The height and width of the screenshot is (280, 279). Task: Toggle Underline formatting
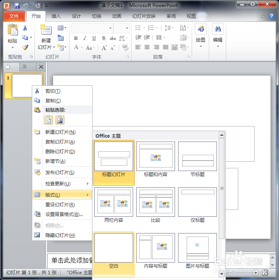[x=94, y=38]
